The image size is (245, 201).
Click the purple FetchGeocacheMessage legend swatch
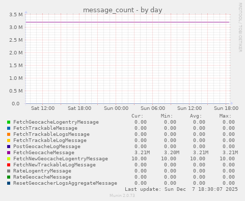9,153
